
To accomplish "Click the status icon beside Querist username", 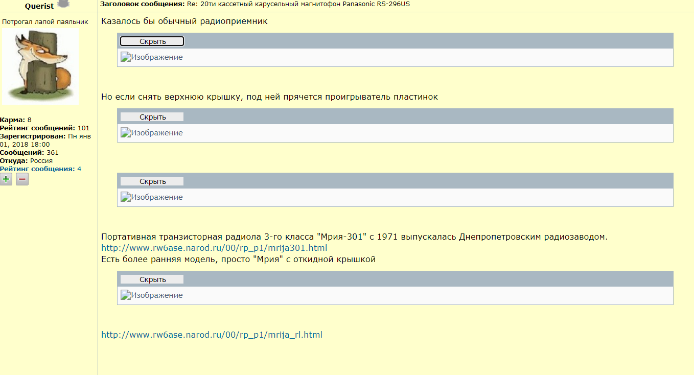I will coord(62,4).
